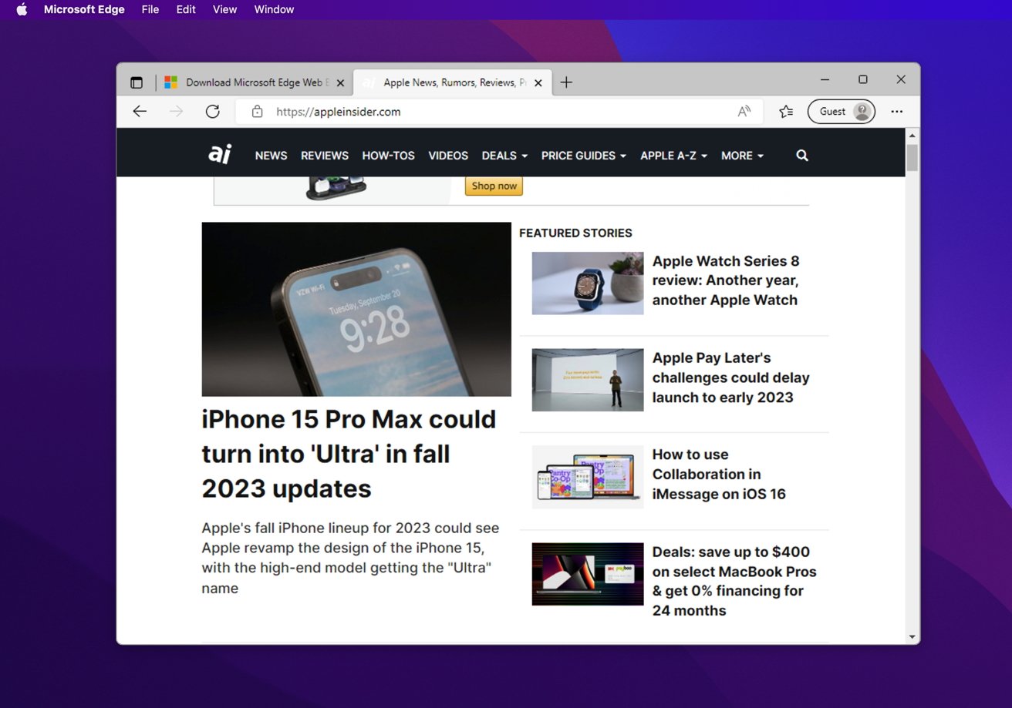
Task: Expand the Price Guides dropdown
Action: 583,156
